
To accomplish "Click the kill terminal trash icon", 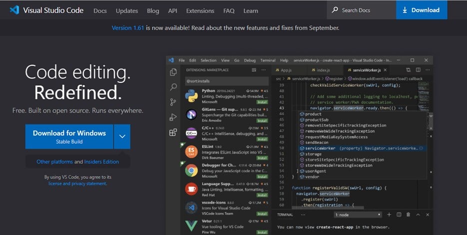I will [409, 215].
